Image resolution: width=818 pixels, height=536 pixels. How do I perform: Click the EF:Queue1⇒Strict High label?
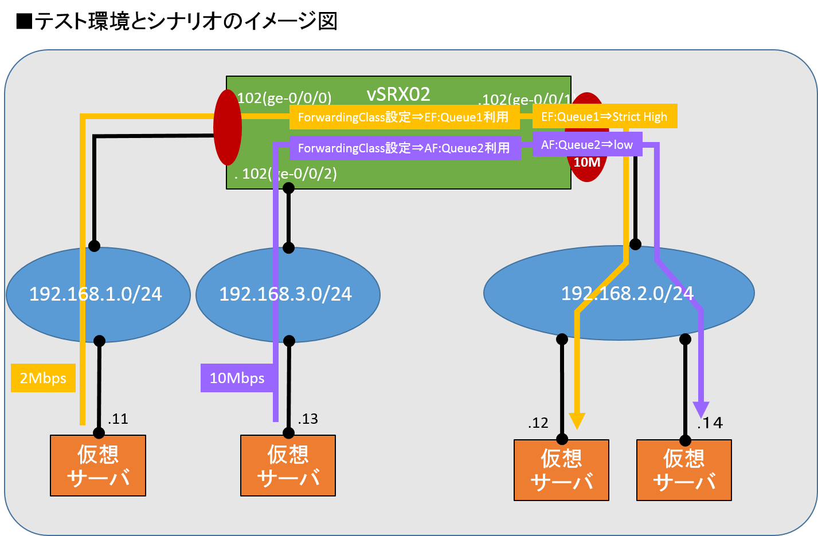point(605,116)
